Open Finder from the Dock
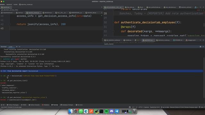This screenshot has width=205, height=115. coord(70,111)
